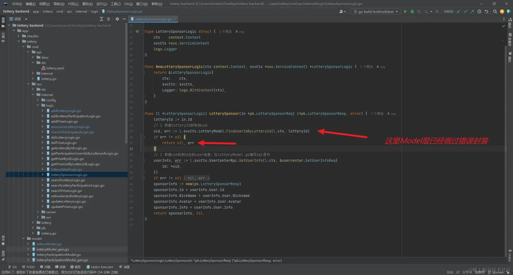The width and height of the screenshot is (513, 275).
Task: Open the Refactor menu
Action: 87,4
